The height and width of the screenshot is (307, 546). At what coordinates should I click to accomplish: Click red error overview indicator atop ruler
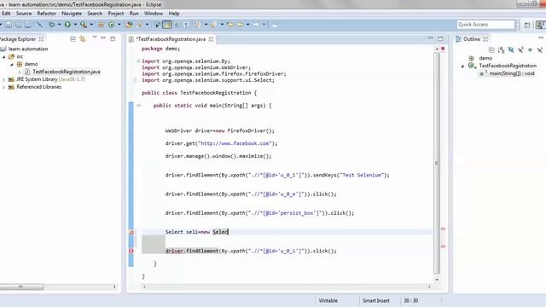[443, 49]
